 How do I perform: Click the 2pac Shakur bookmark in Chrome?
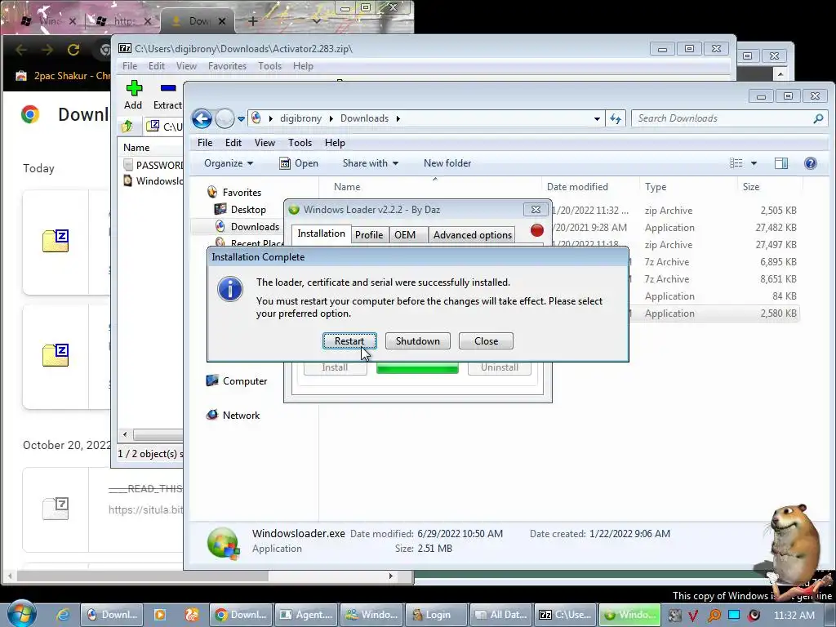tap(62, 76)
